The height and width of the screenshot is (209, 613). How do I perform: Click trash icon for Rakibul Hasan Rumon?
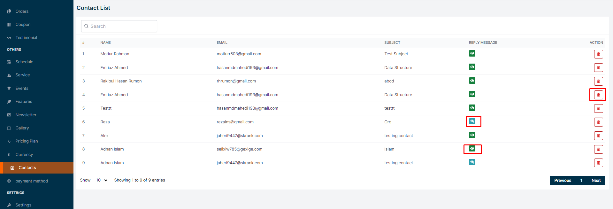pyautogui.click(x=598, y=81)
